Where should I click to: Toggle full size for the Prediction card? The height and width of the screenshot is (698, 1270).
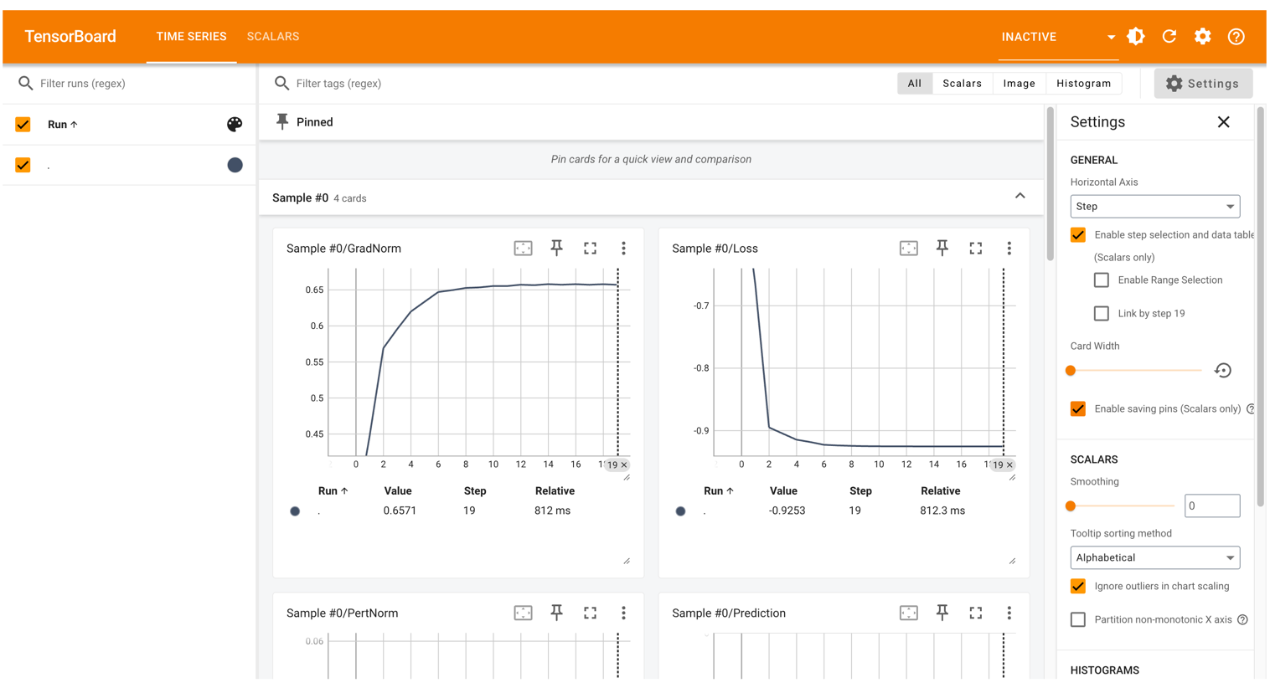(976, 613)
